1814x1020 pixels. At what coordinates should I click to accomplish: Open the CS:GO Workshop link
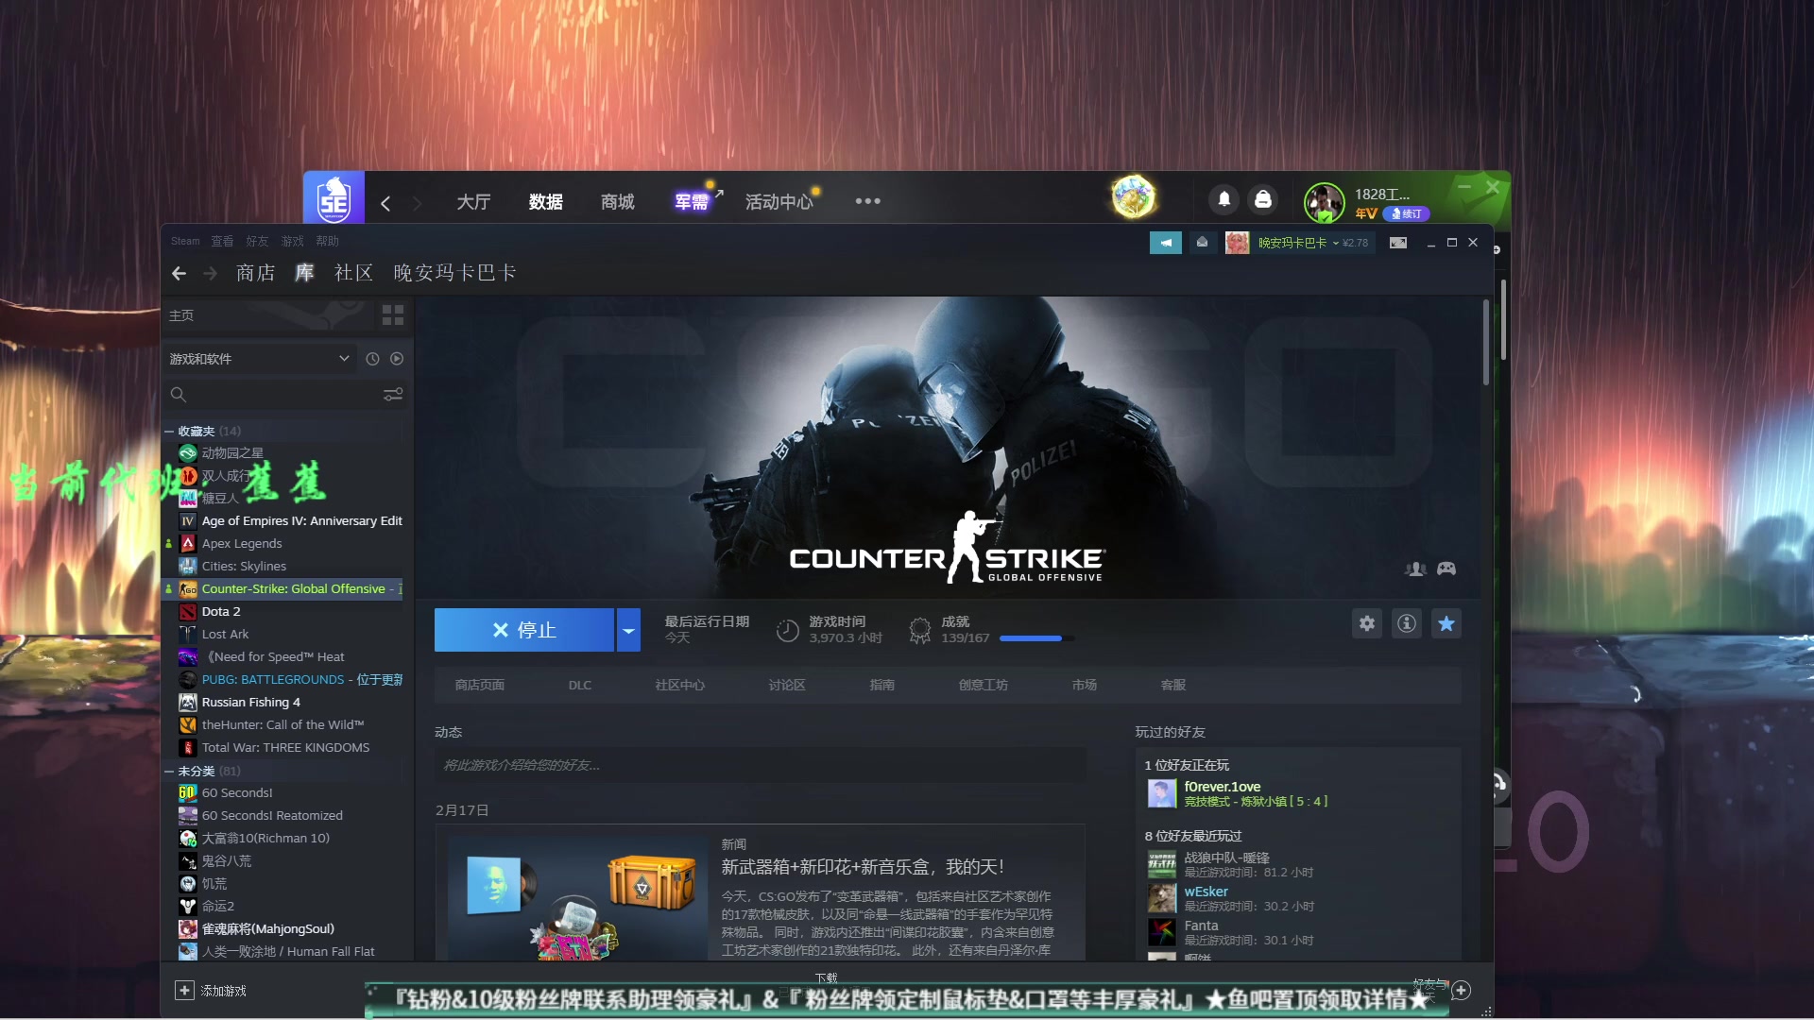point(984,686)
